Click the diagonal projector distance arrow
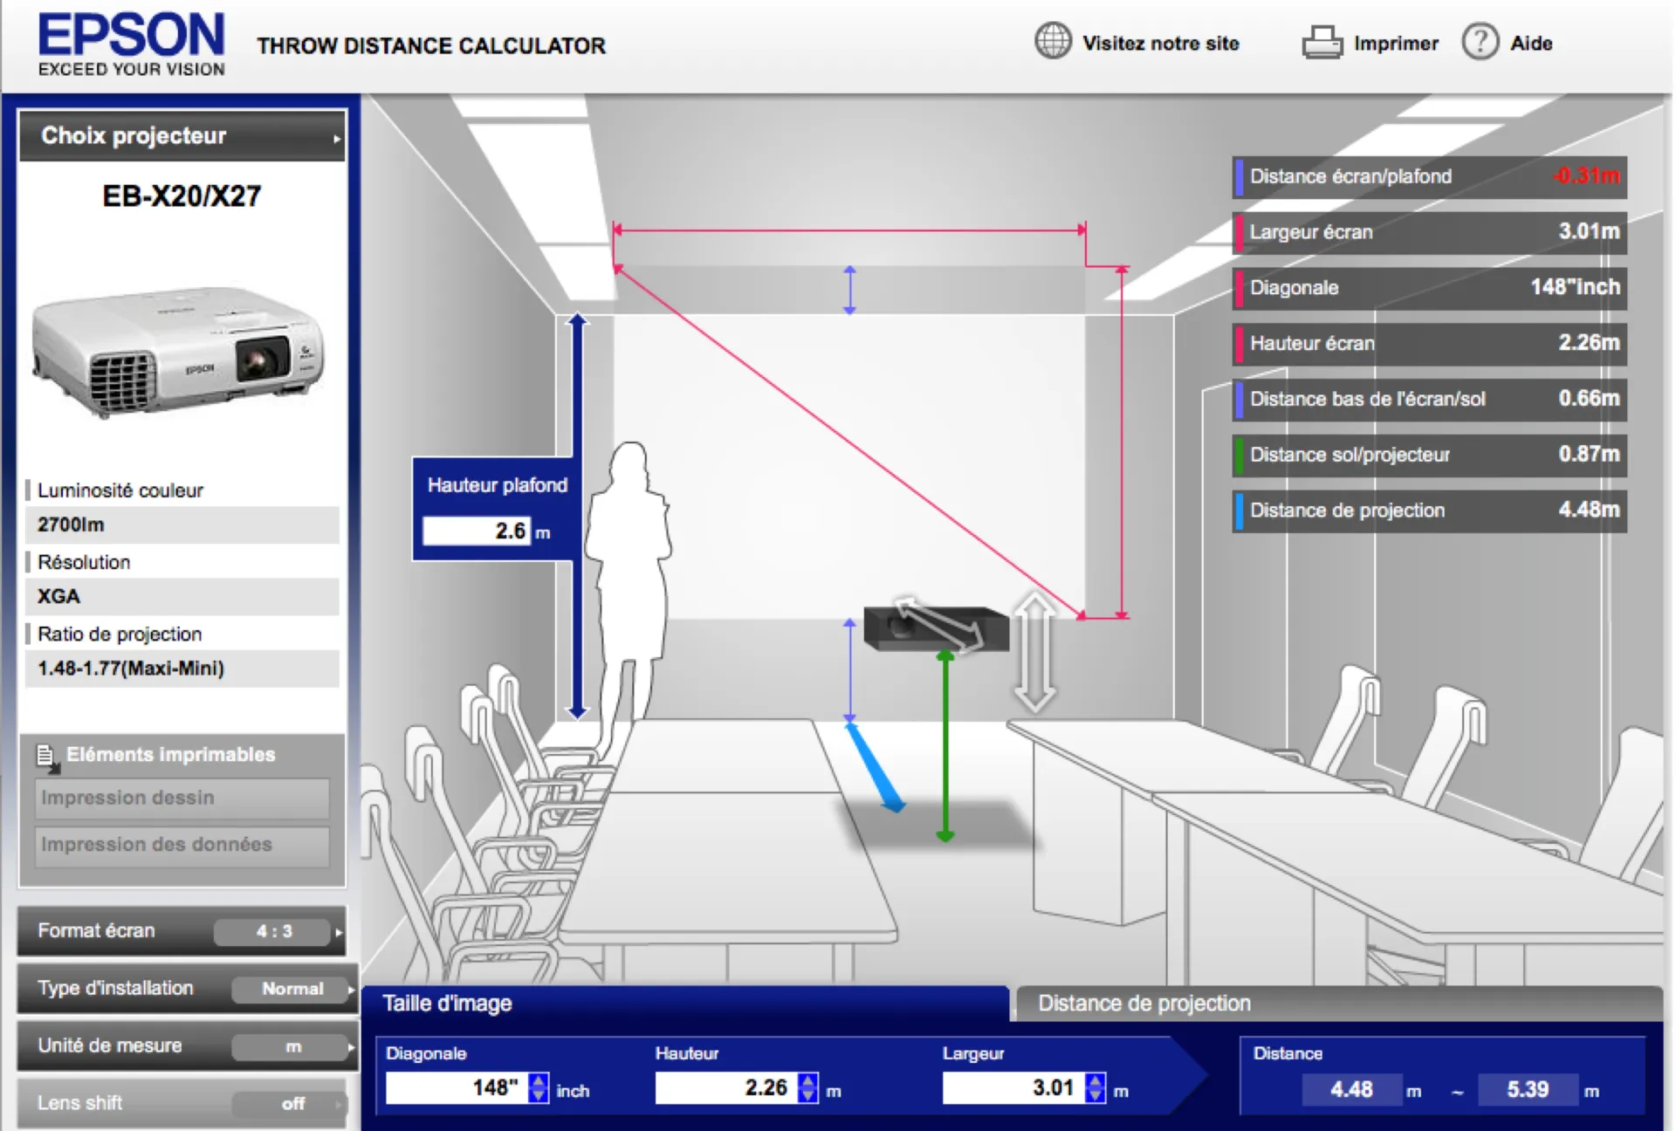The width and height of the screenshot is (1676, 1131). pos(939,623)
